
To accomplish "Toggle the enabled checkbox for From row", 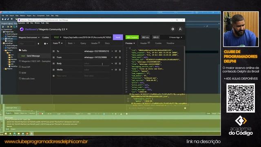I will tap(116, 57).
